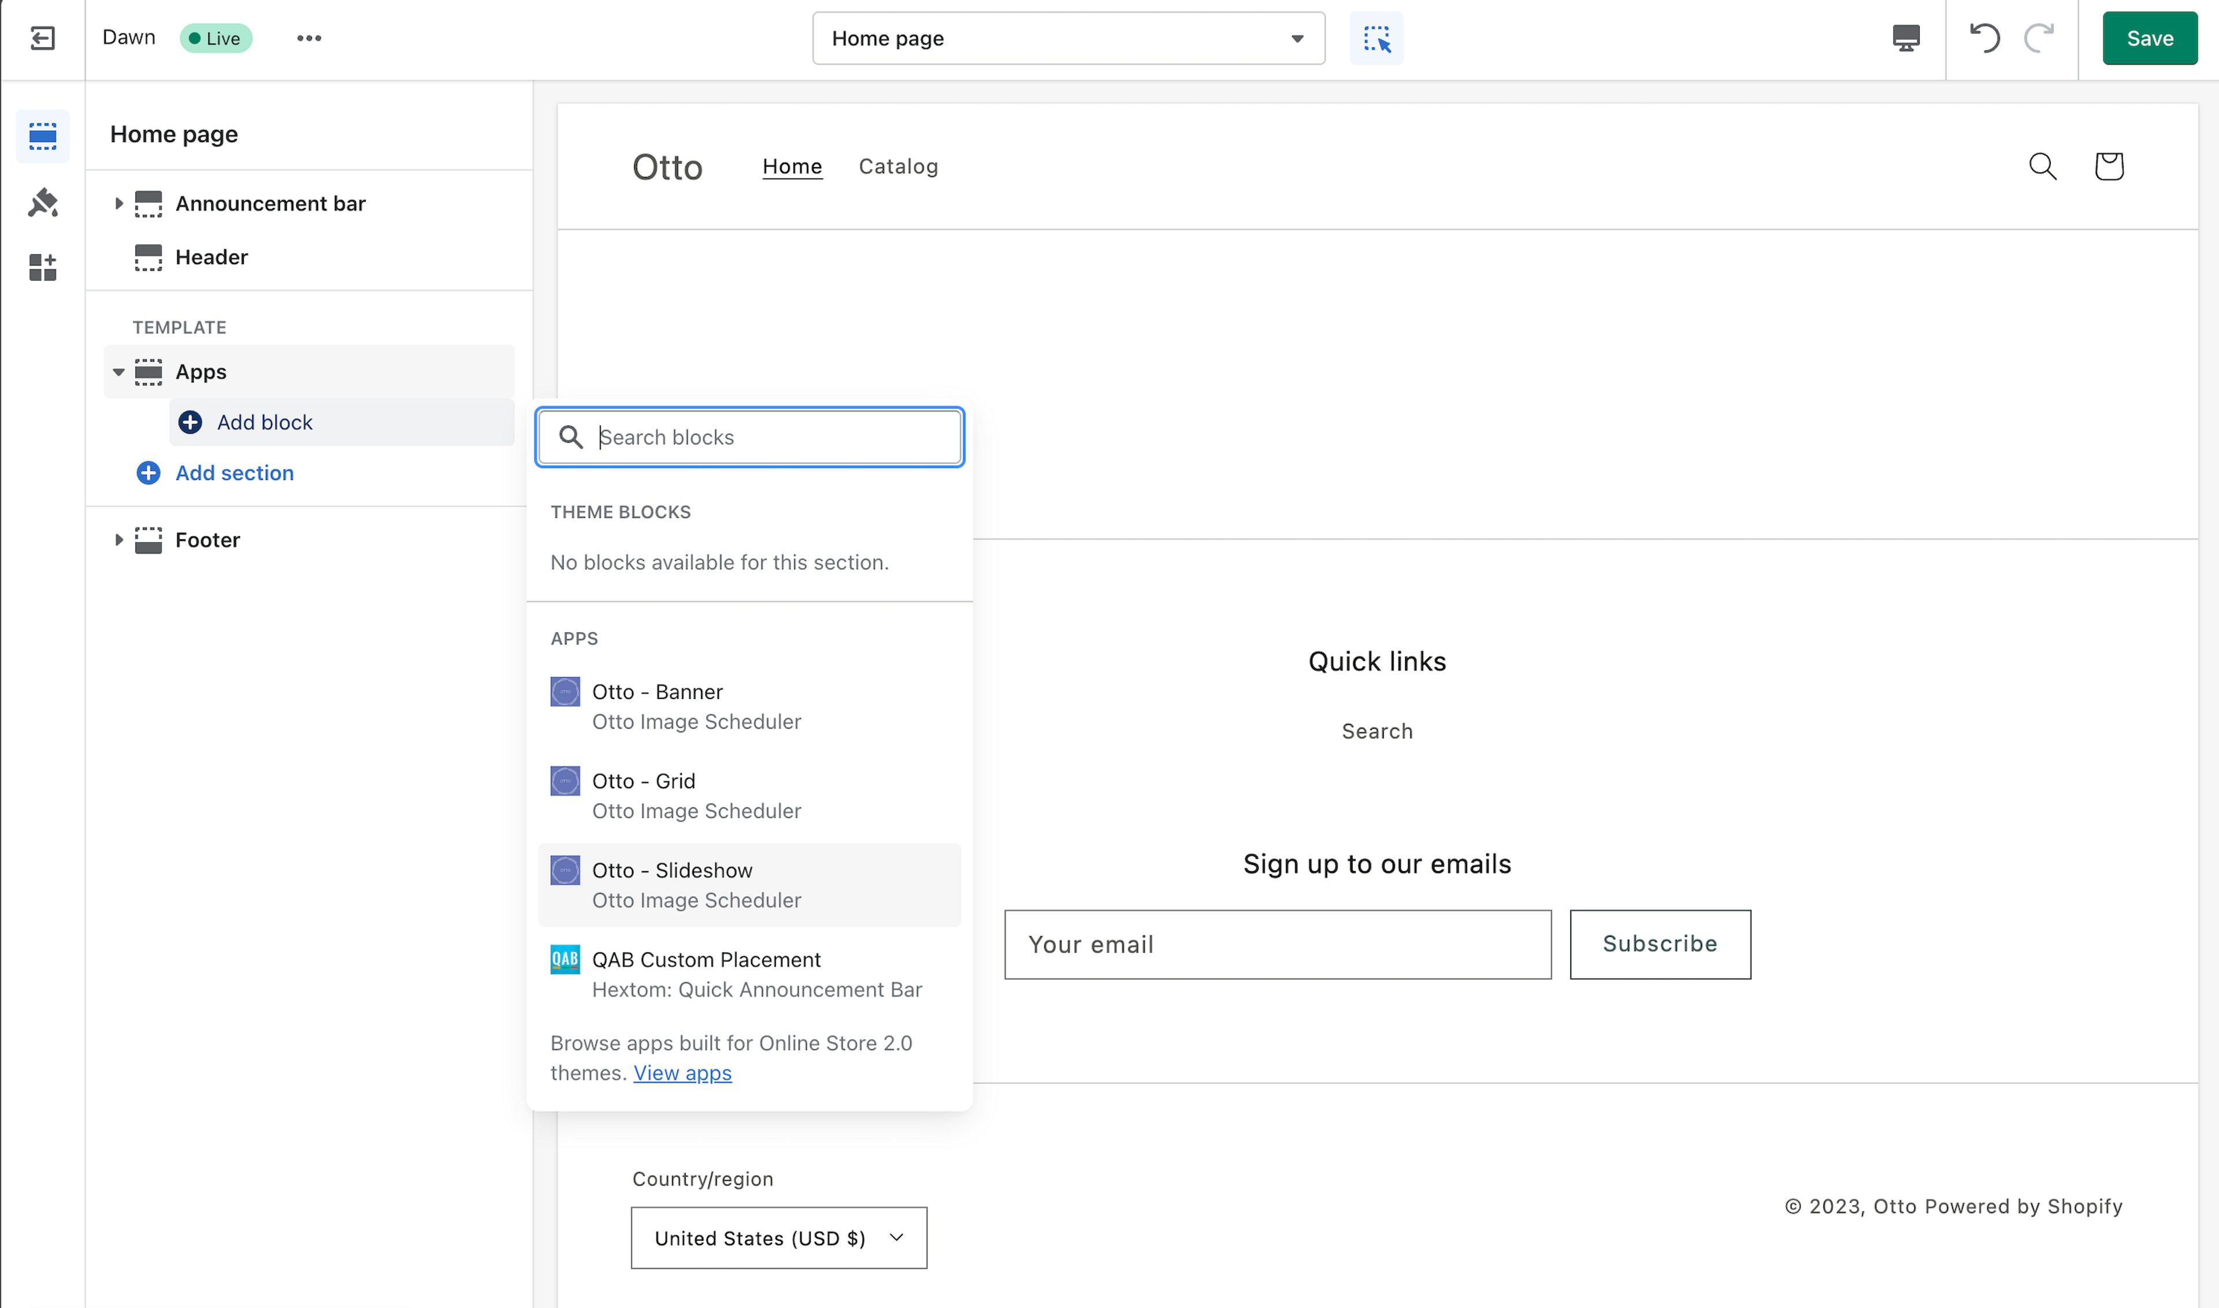The image size is (2219, 1308).
Task: Expand the Footer section
Action: [118, 540]
